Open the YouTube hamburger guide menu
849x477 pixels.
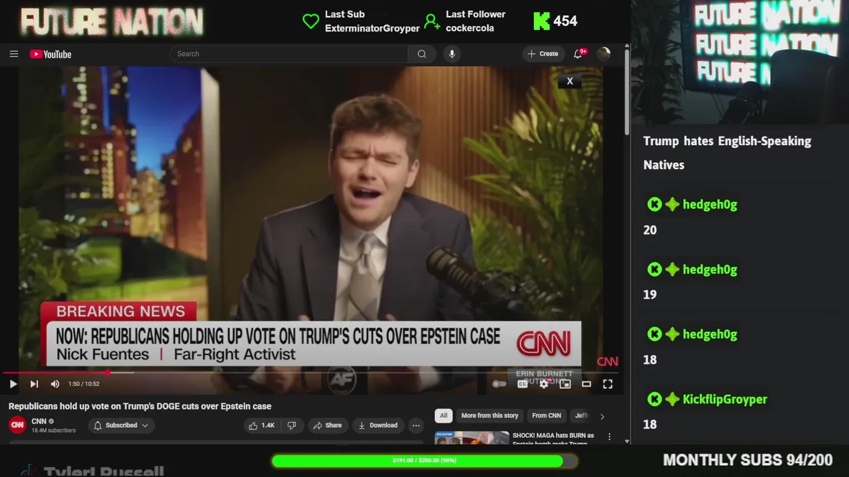(x=14, y=54)
